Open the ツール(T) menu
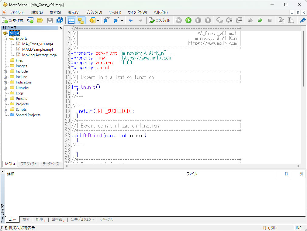 pos(115,12)
